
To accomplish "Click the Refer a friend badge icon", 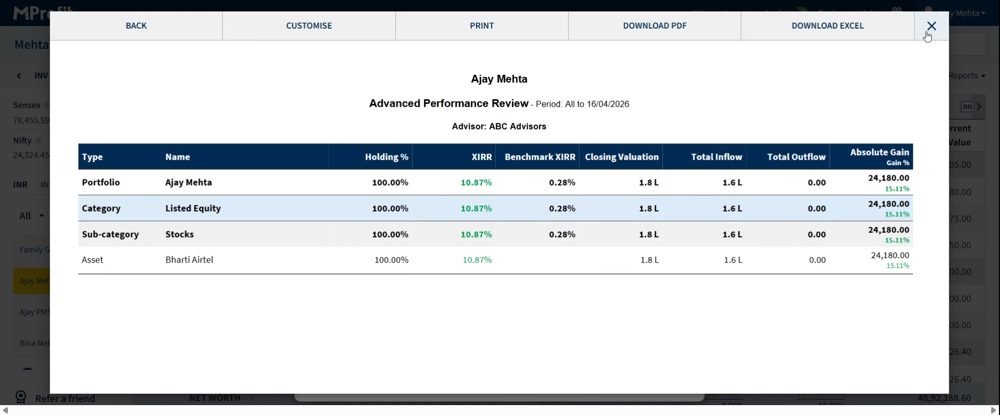I will coord(21,398).
